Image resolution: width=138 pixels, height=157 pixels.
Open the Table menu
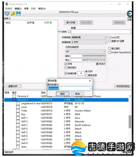click(x=26, y=9)
